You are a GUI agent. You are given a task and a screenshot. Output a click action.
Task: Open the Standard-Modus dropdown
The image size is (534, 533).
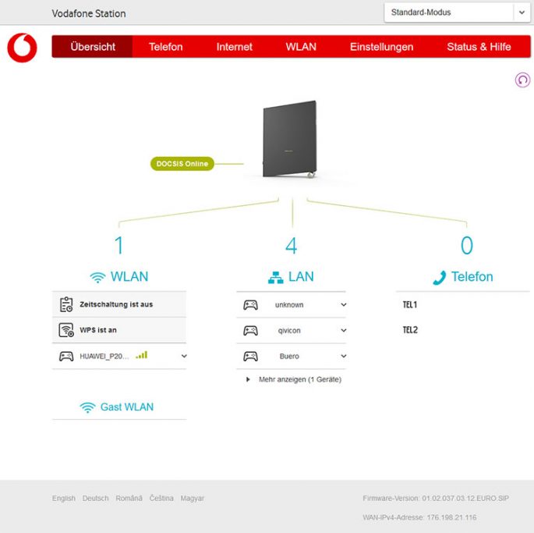tap(457, 12)
